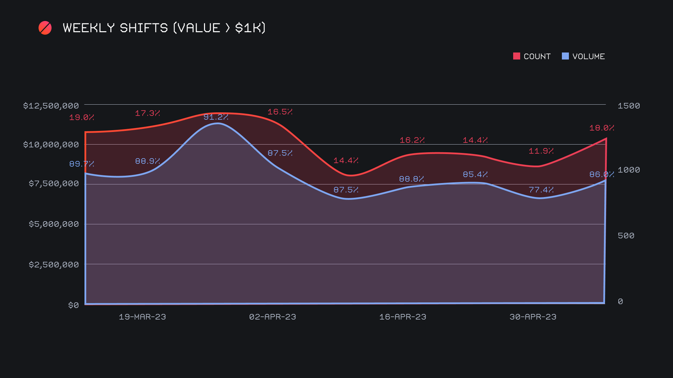
Task: Click the 11.9% count data label
Action: pyautogui.click(x=541, y=151)
